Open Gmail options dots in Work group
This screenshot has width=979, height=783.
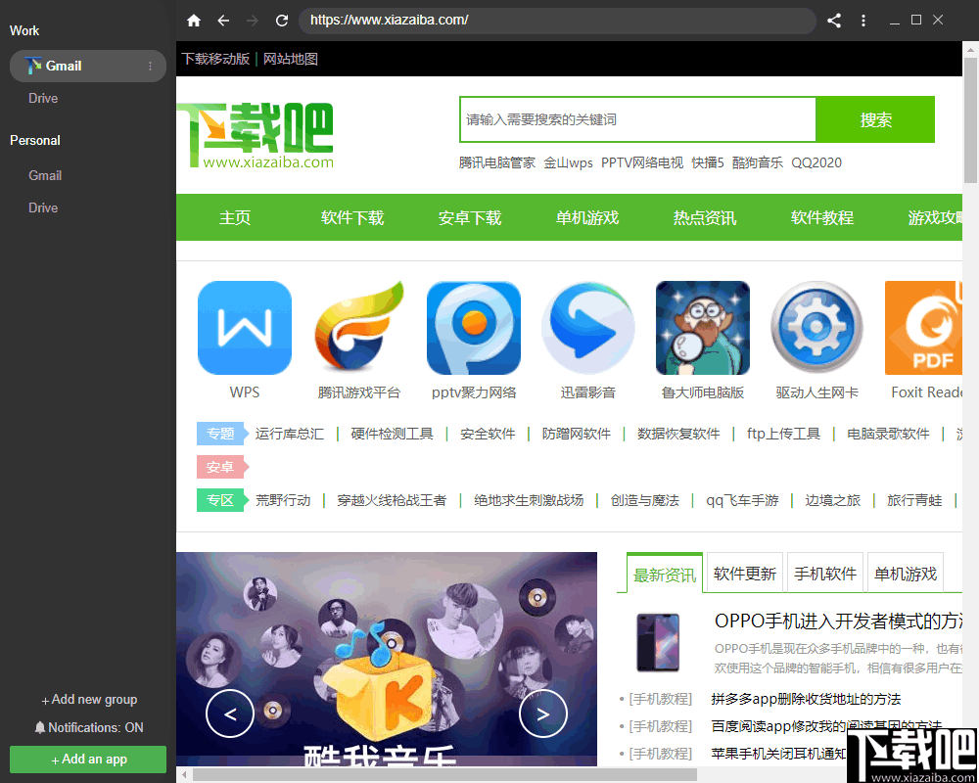[x=150, y=67]
